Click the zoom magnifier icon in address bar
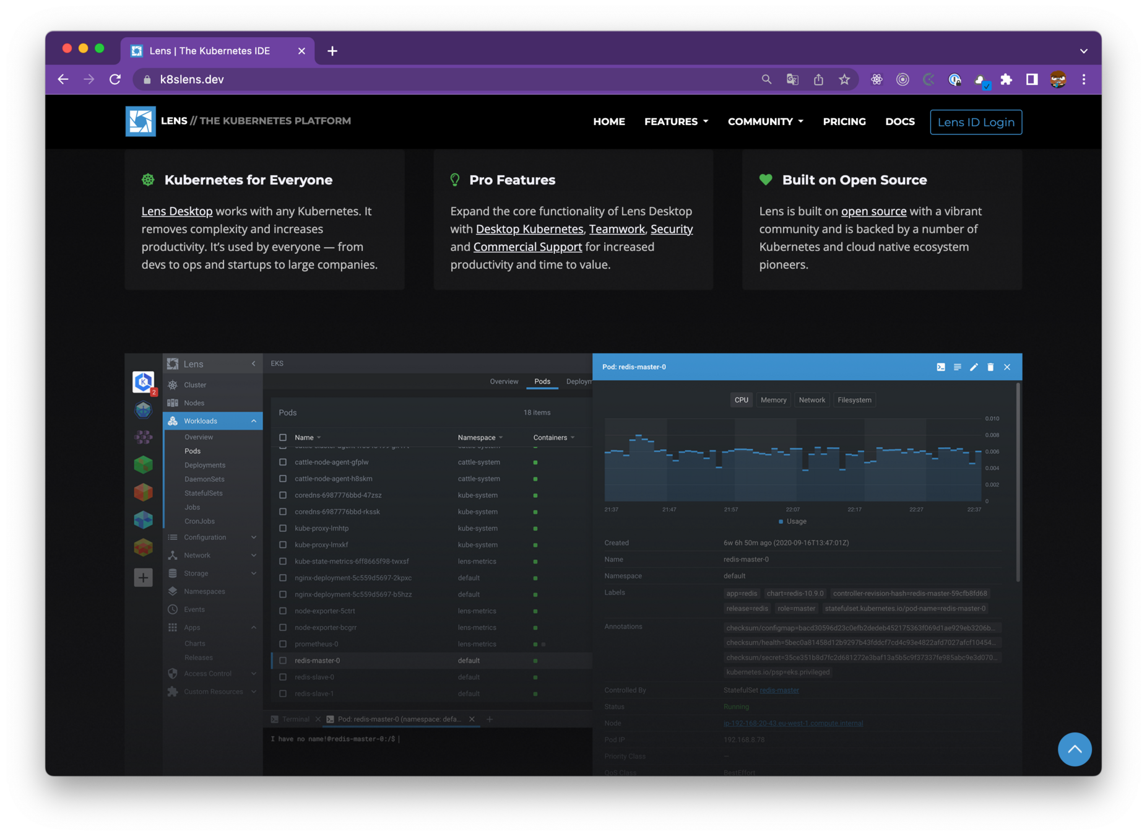The image size is (1147, 836). point(766,79)
